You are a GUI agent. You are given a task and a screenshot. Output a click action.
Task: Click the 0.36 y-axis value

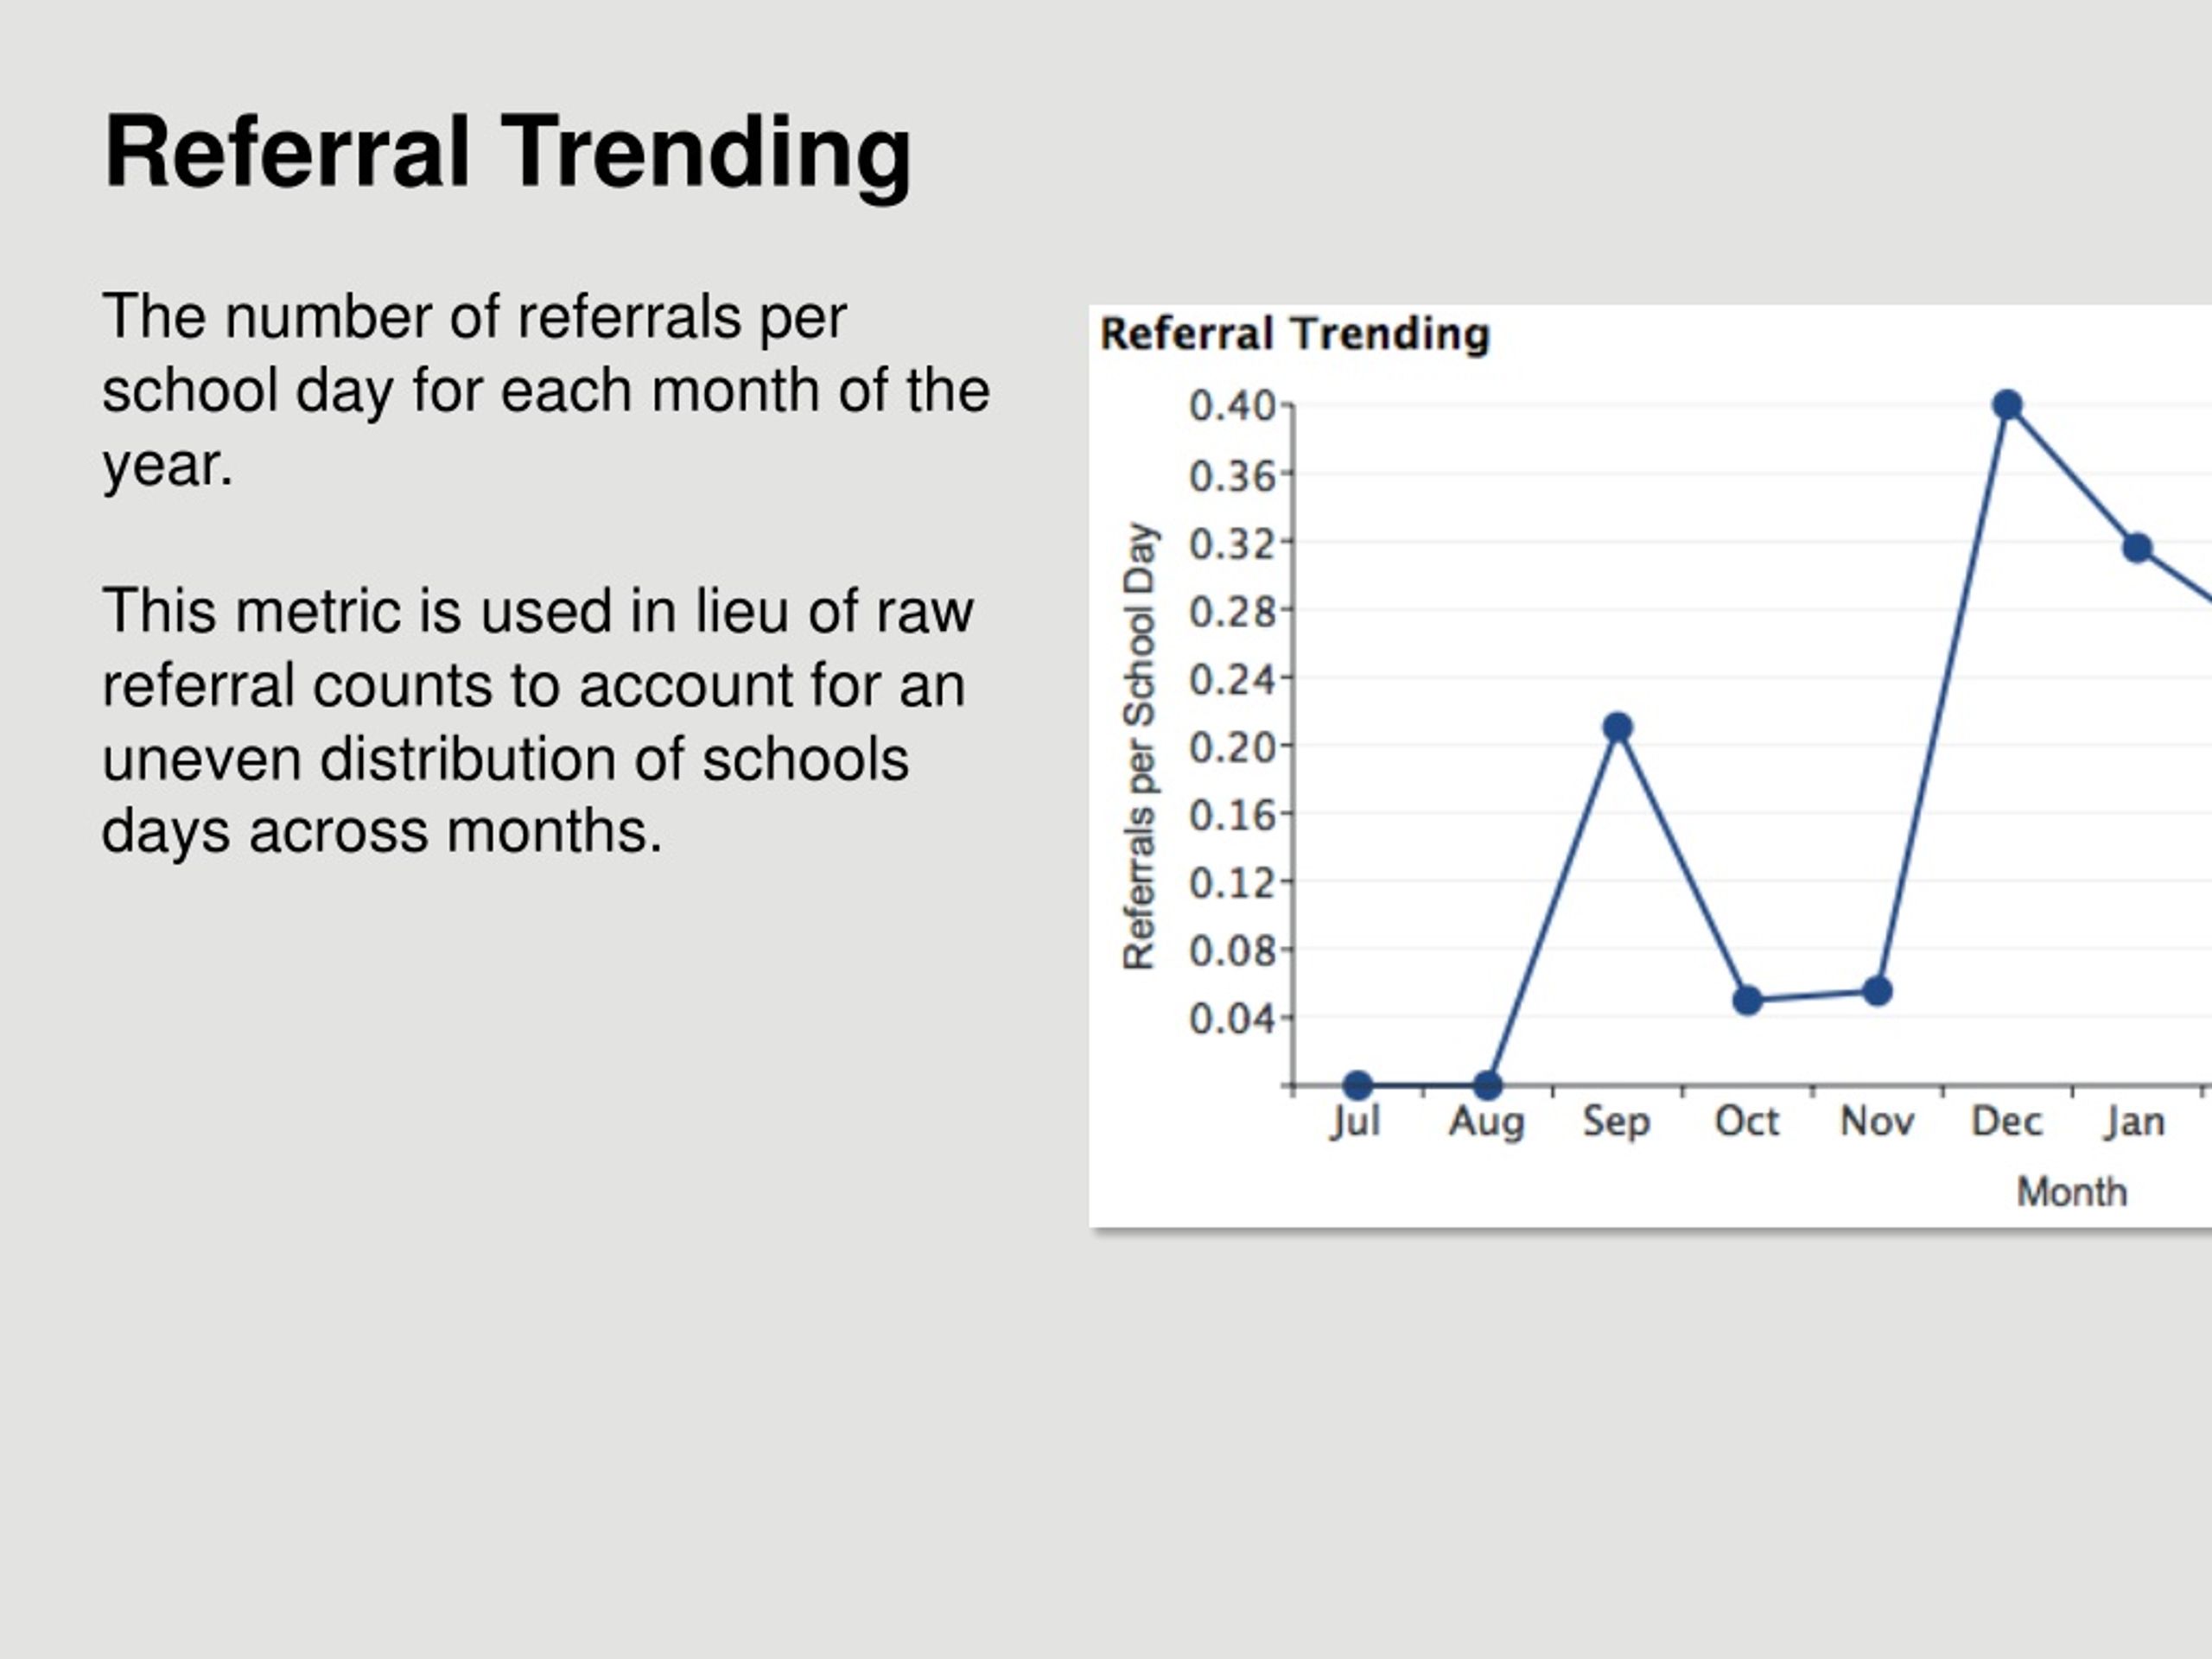click(x=1233, y=475)
